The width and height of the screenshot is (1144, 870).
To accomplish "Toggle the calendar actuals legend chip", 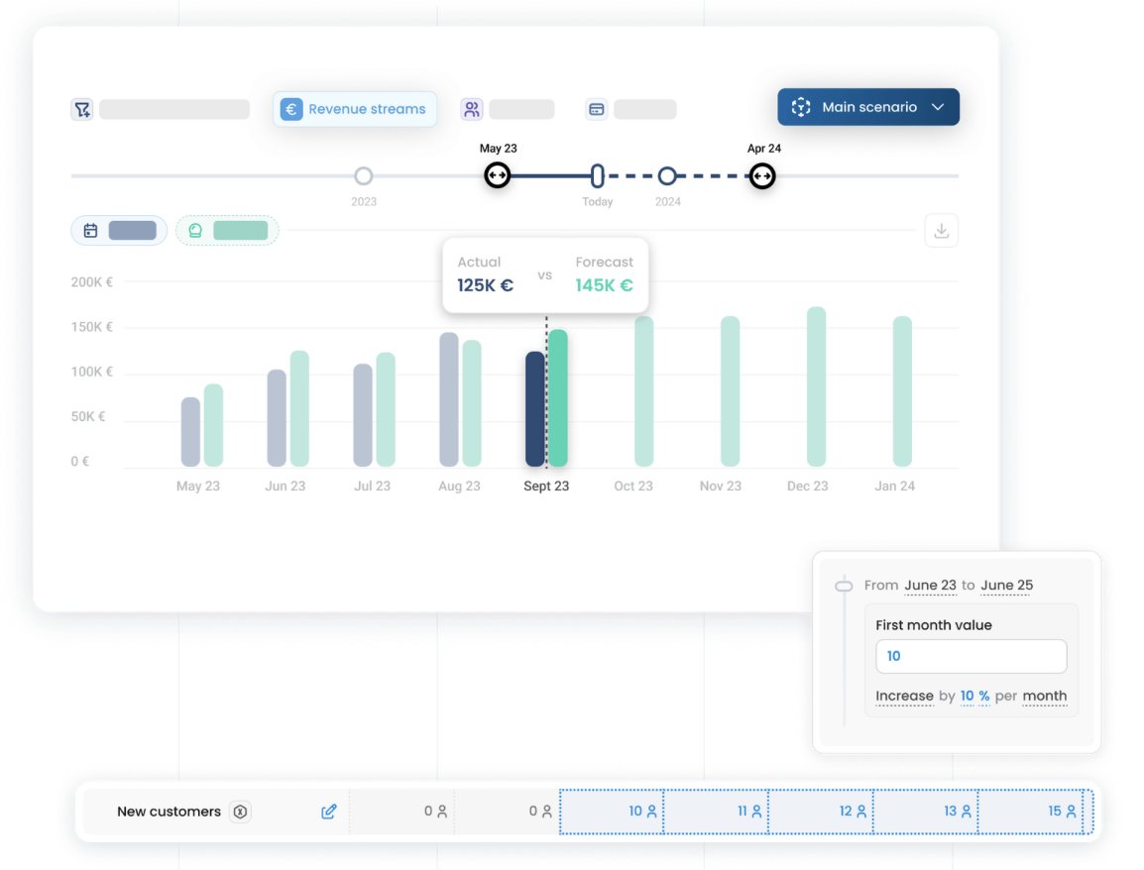I will click(119, 231).
